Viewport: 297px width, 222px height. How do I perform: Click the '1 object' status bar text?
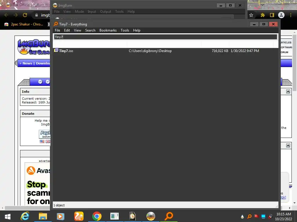pyautogui.click(x=59, y=205)
